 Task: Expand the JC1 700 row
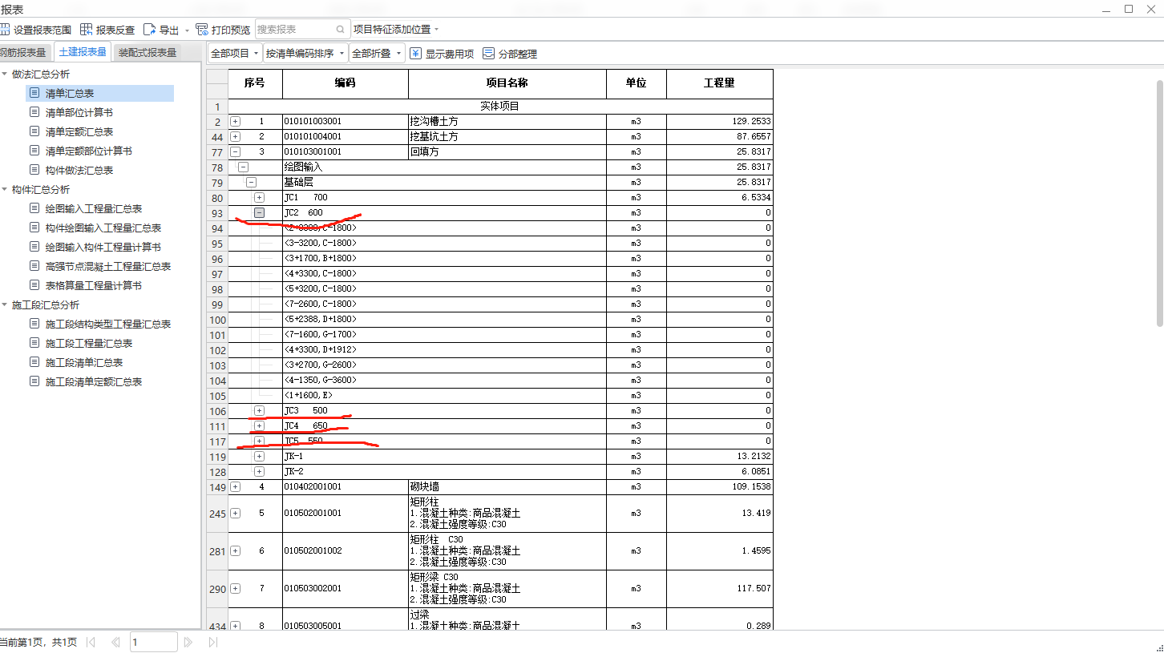(260, 197)
